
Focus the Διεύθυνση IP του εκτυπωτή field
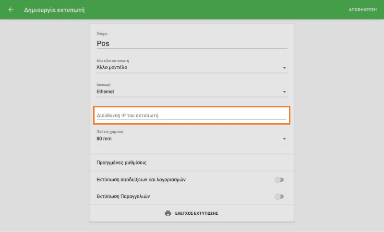191,116
